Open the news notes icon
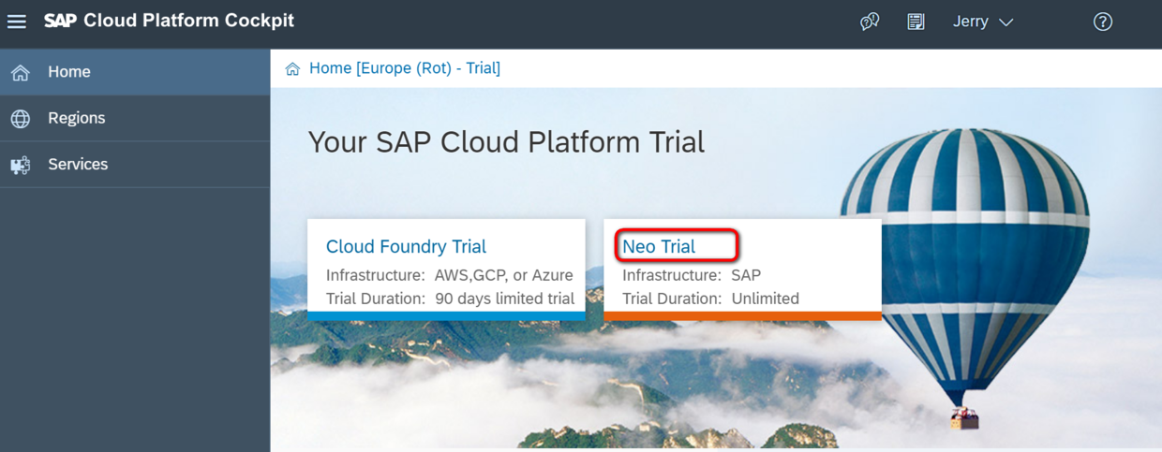This screenshot has width=1162, height=452. tap(916, 22)
